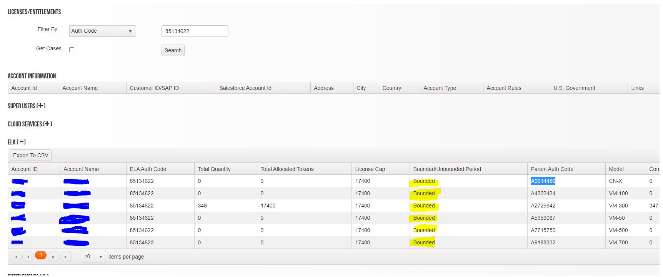Export ELA table to CSV
The width and height of the screenshot is (663, 277).
tap(31, 155)
